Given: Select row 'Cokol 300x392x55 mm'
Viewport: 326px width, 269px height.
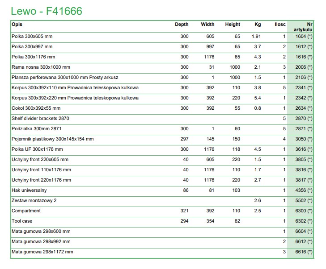Looking at the screenshot, I should pos(162,108).
